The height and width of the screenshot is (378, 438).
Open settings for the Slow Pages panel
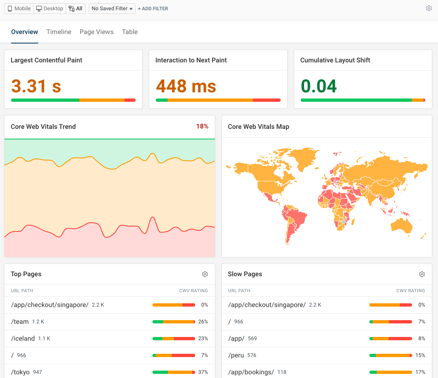tap(422, 274)
